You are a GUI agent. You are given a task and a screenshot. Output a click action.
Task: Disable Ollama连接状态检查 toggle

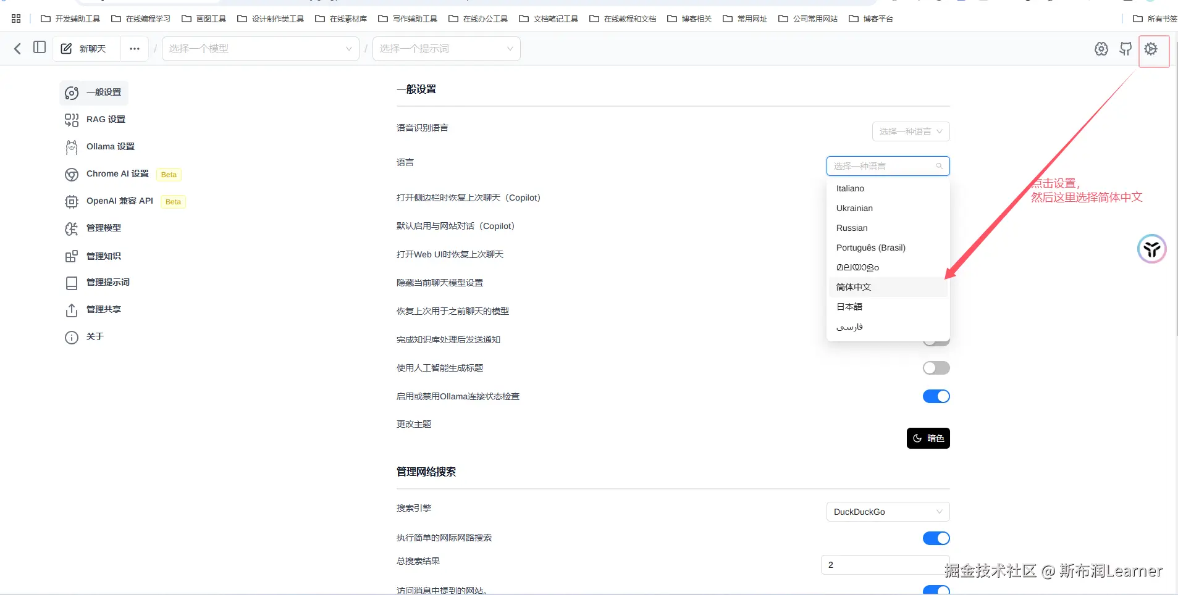936,396
